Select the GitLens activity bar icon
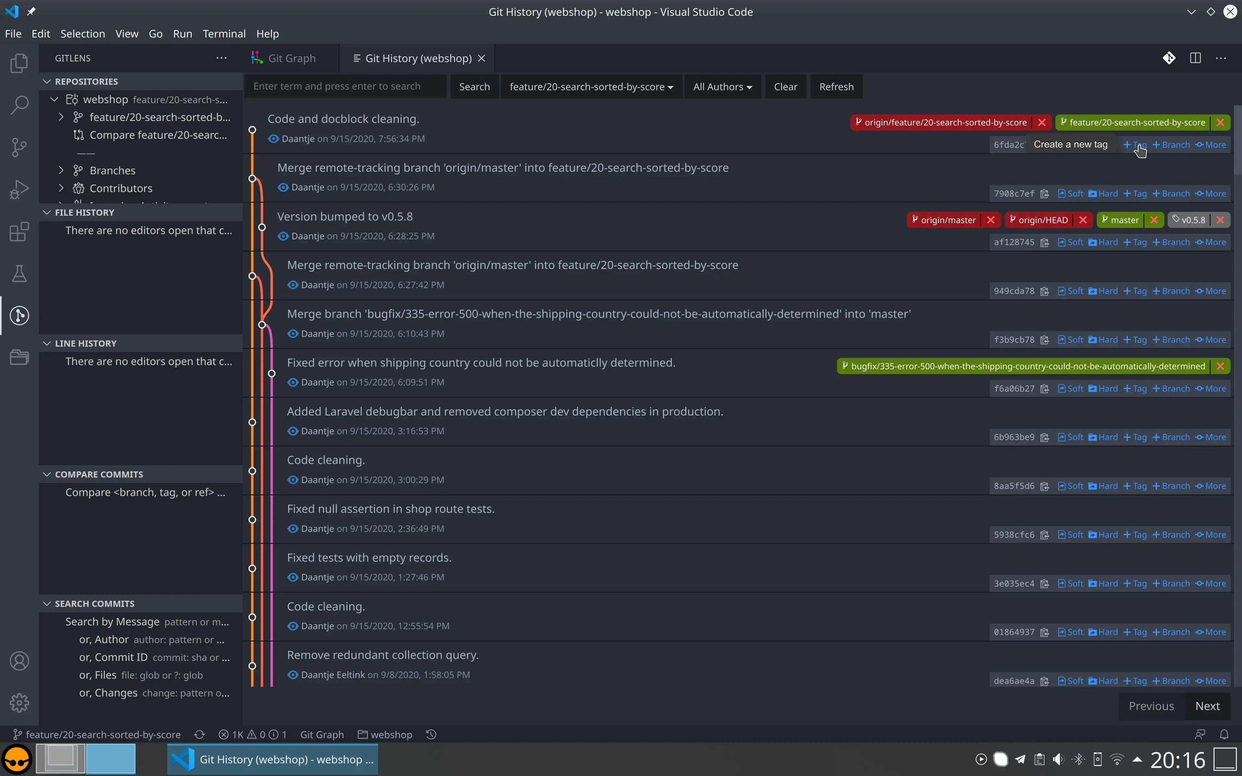 [19, 315]
